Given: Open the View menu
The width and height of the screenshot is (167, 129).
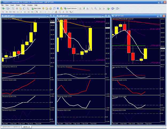Looking at the screenshot, I should [x=7, y=5].
